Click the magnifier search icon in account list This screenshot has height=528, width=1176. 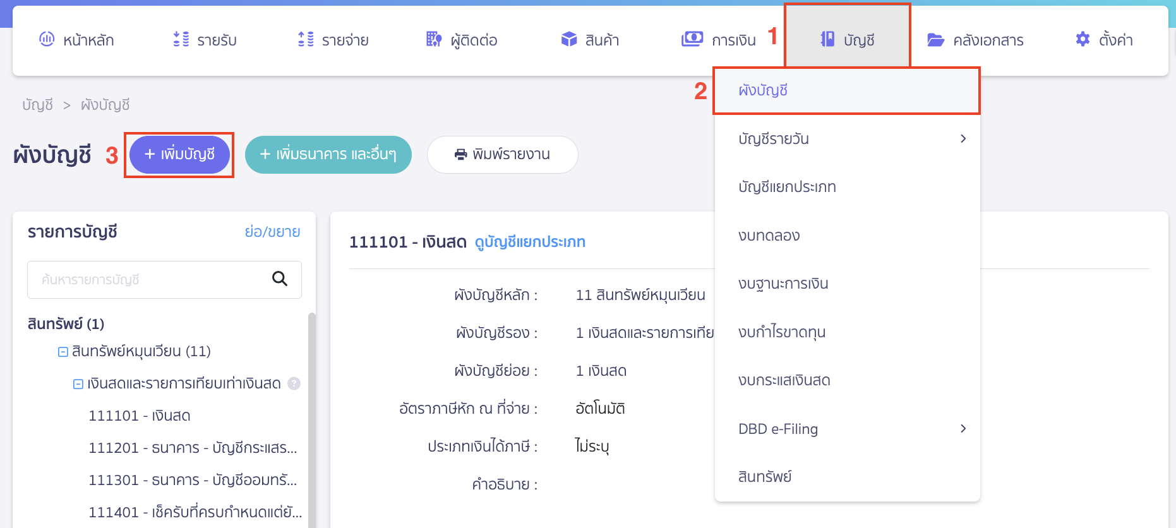[280, 279]
